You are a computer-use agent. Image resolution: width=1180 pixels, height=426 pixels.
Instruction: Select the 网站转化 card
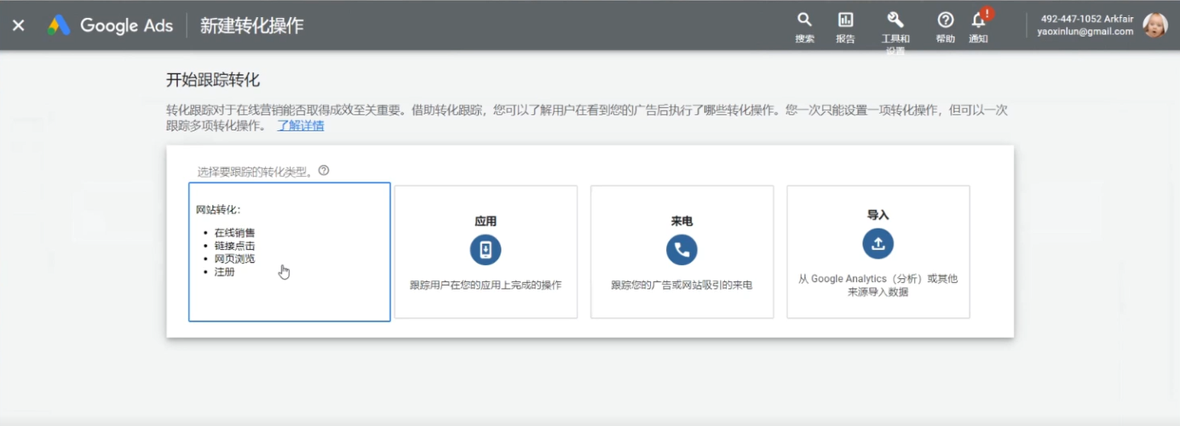coord(290,252)
